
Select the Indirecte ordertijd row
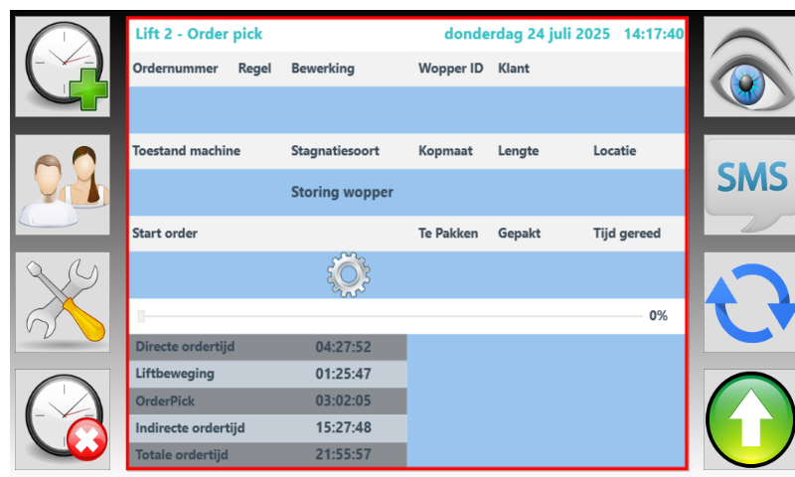point(267,427)
